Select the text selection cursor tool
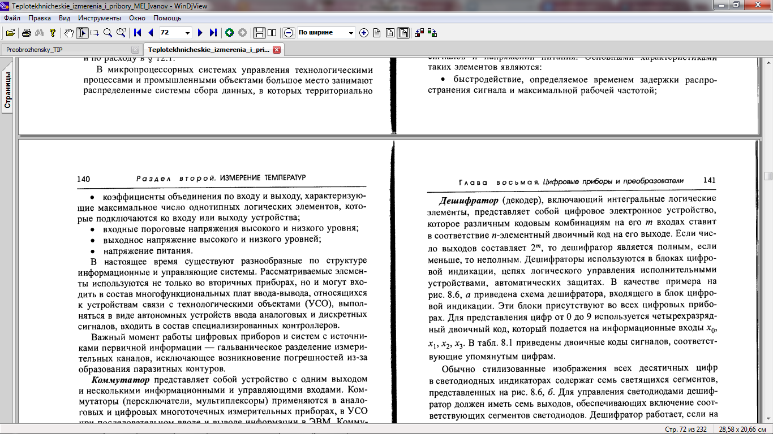773x434 pixels. (x=82, y=33)
